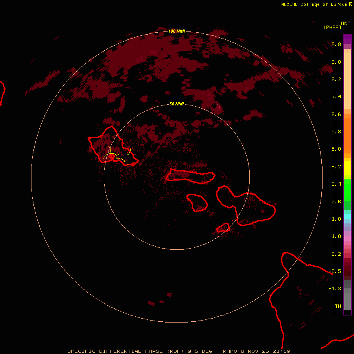Pick the 5.8 legend value

[x=336, y=132]
